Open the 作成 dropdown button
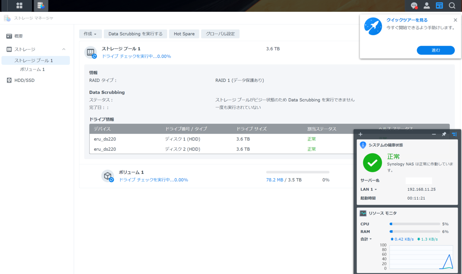Image resolution: width=462 pixels, height=274 pixels. tap(90, 34)
